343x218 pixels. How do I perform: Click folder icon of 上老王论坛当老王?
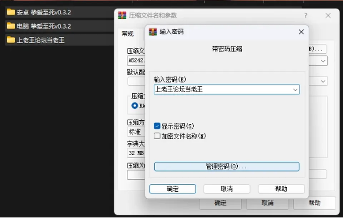pos(11,40)
